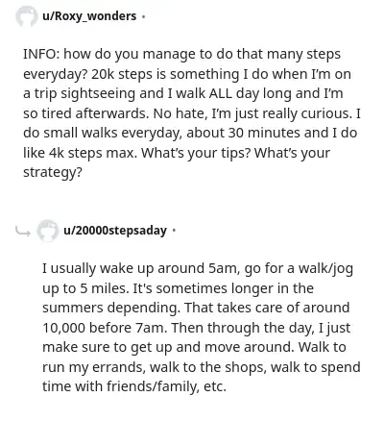
Task: Click "strategy?" ending the first comment
Action: click(x=53, y=172)
